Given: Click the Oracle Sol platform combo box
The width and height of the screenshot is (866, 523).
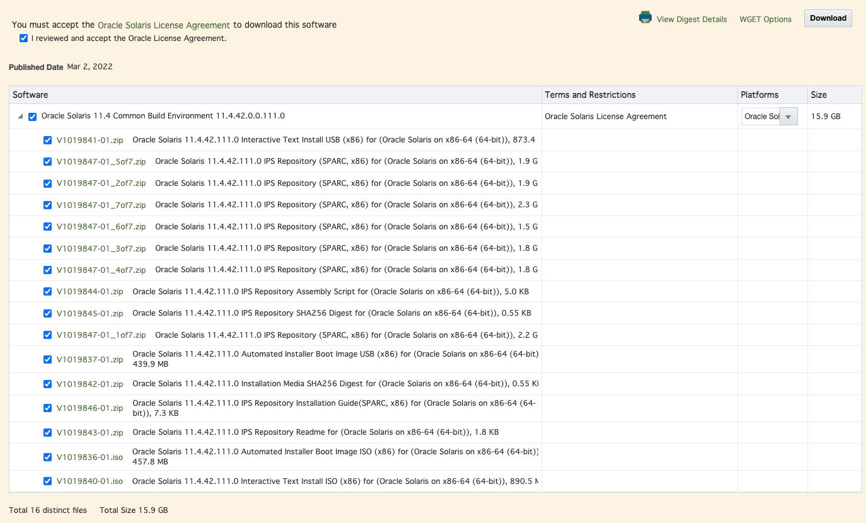Looking at the screenshot, I should (761, 117).
